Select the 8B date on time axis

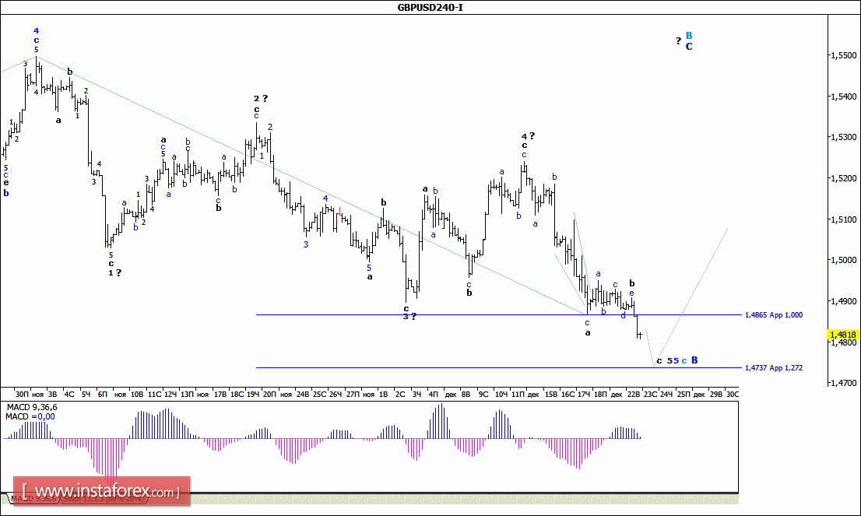pos(466,394)
